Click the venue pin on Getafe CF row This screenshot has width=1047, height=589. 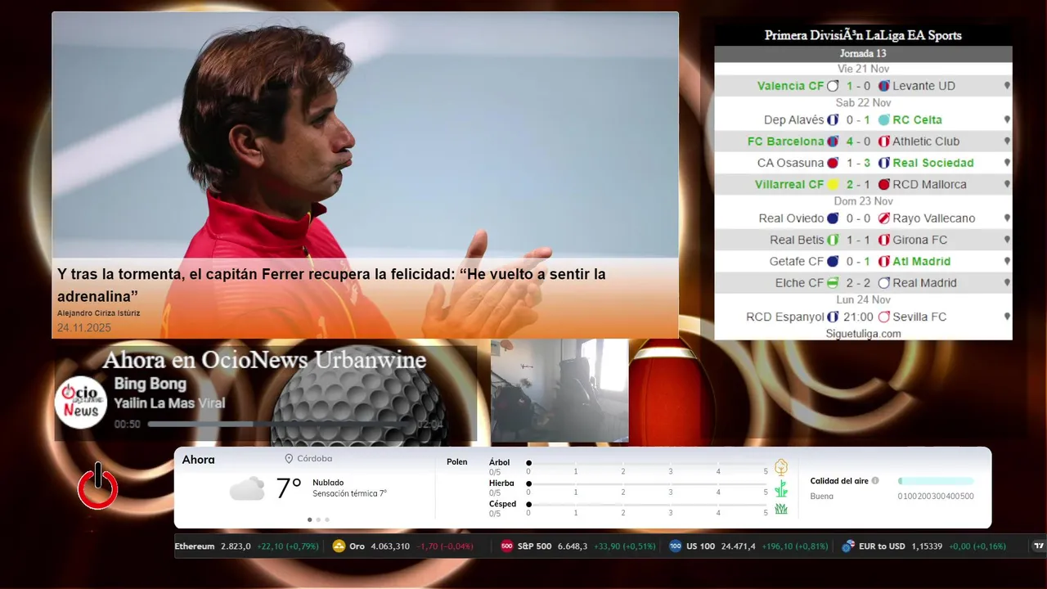[1007, 262]
